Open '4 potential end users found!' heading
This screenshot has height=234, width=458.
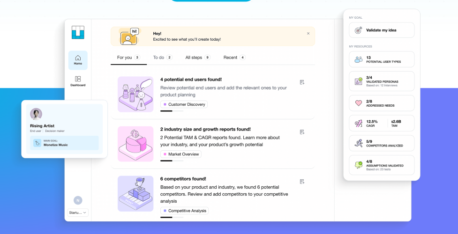coord(191,80)
